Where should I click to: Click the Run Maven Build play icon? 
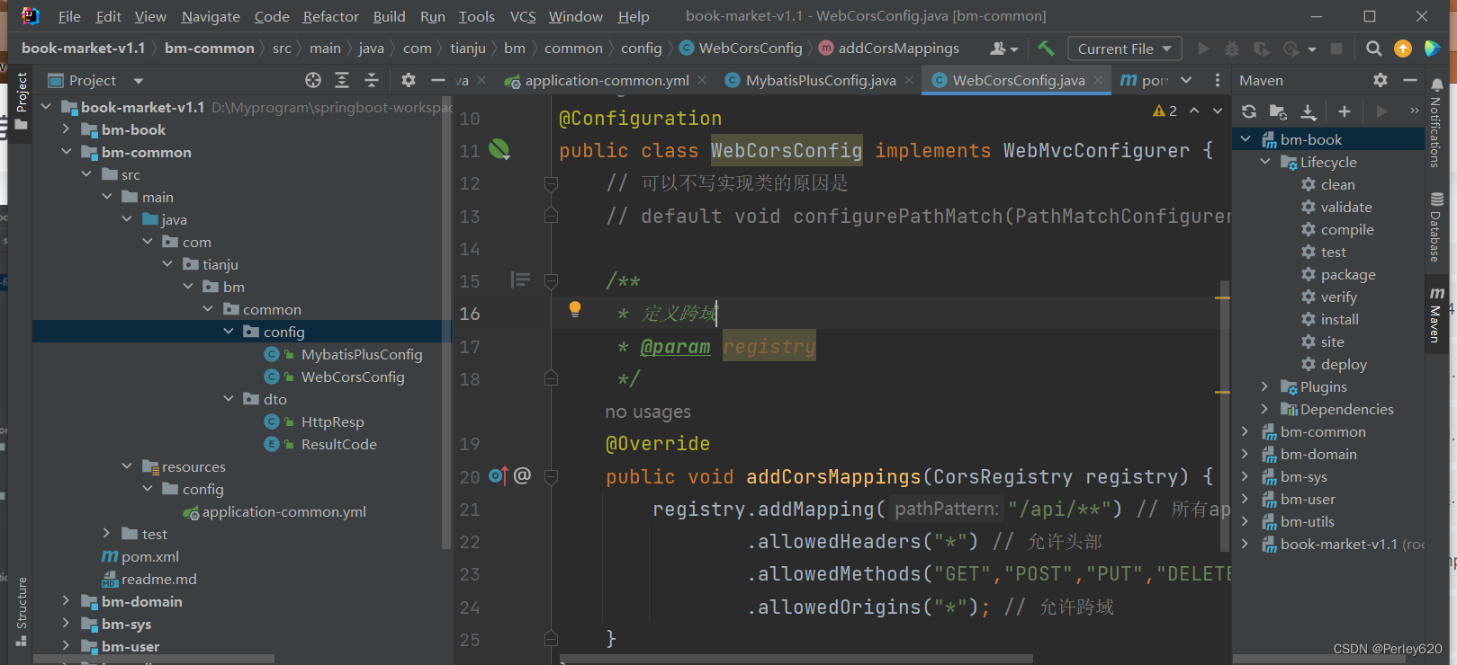coord(1381,111)
